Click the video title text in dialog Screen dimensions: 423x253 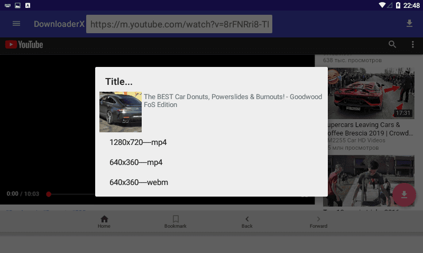click(233, 101)
